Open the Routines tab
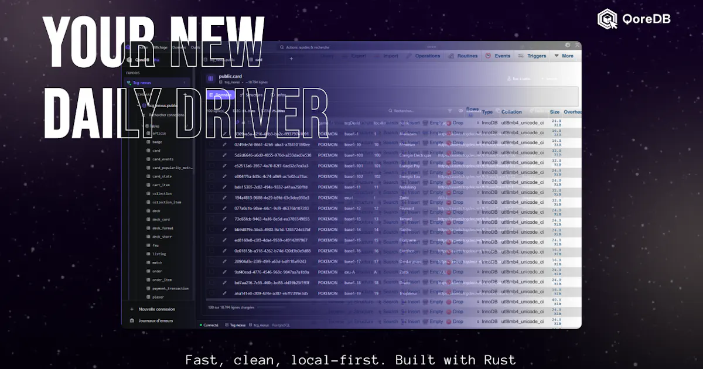Viewport: 703px width, 369px height. [x=463, y=56]
